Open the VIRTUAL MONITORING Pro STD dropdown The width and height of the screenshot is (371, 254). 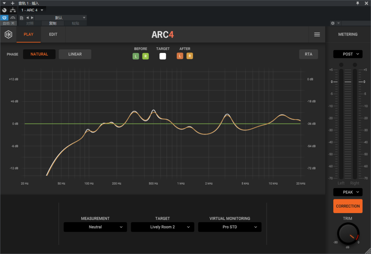[x=230, y=227]
